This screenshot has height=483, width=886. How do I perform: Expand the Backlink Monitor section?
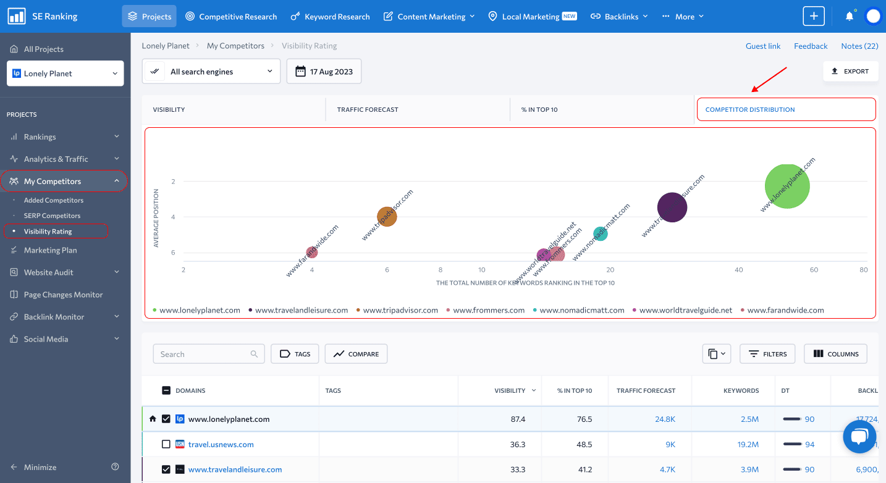tap(65, 317)
